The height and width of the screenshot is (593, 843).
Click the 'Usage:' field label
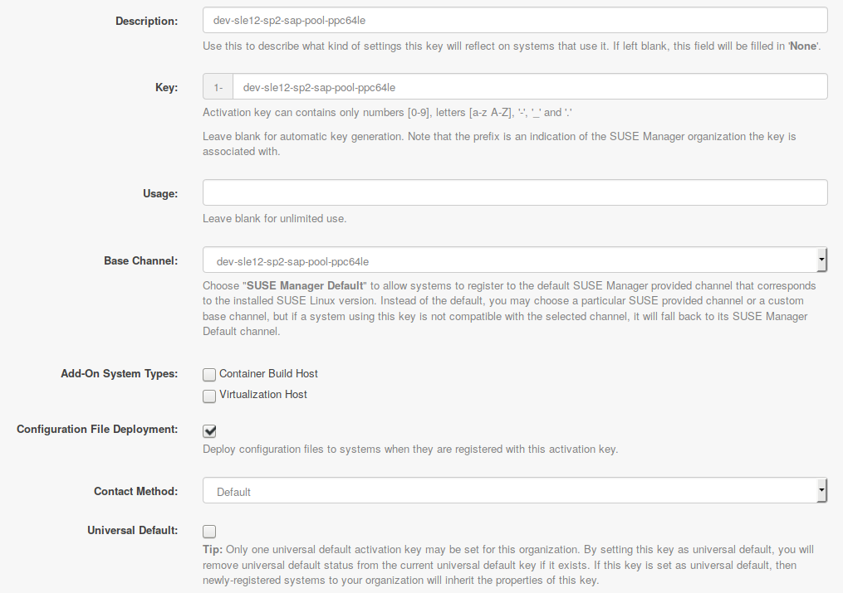[x=160, y=193]
